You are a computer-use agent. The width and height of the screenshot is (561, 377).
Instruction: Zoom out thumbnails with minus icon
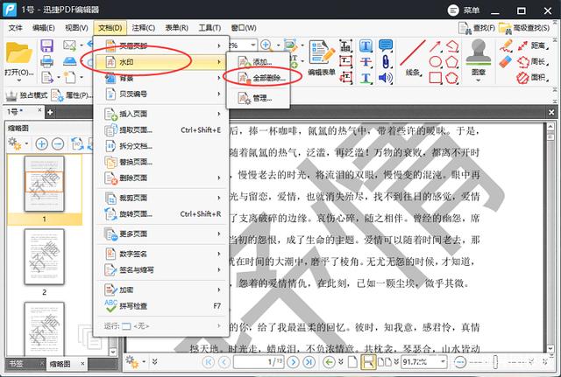[58, 143]
